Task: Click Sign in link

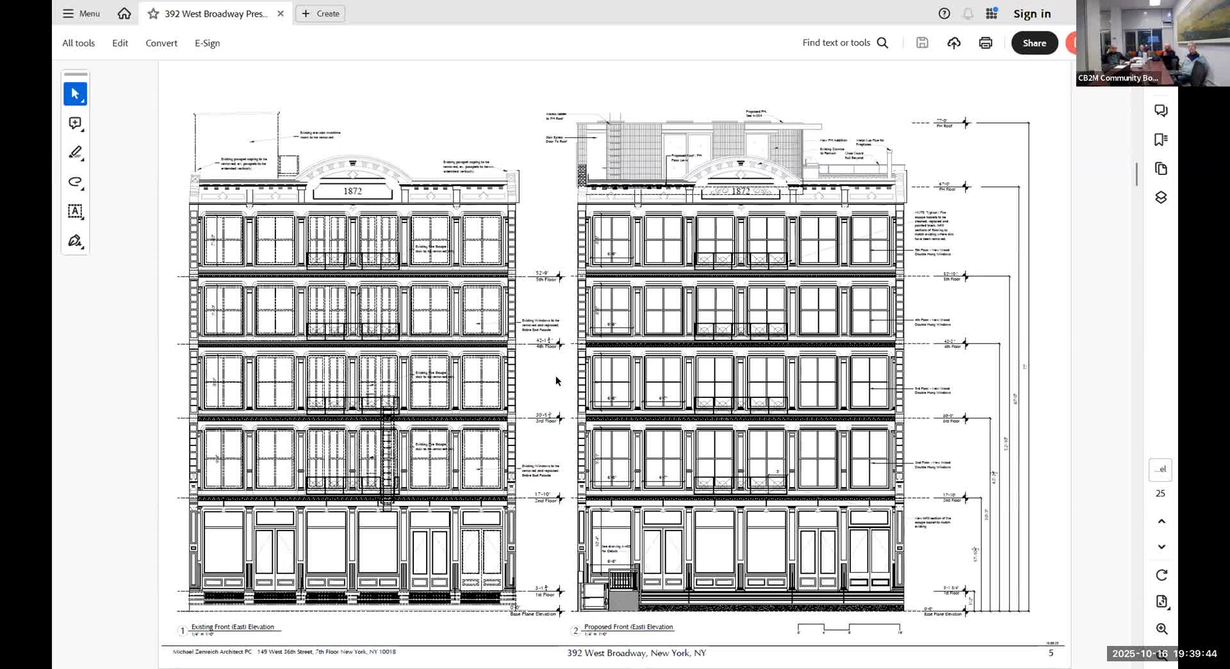Action: [1031, 13]
